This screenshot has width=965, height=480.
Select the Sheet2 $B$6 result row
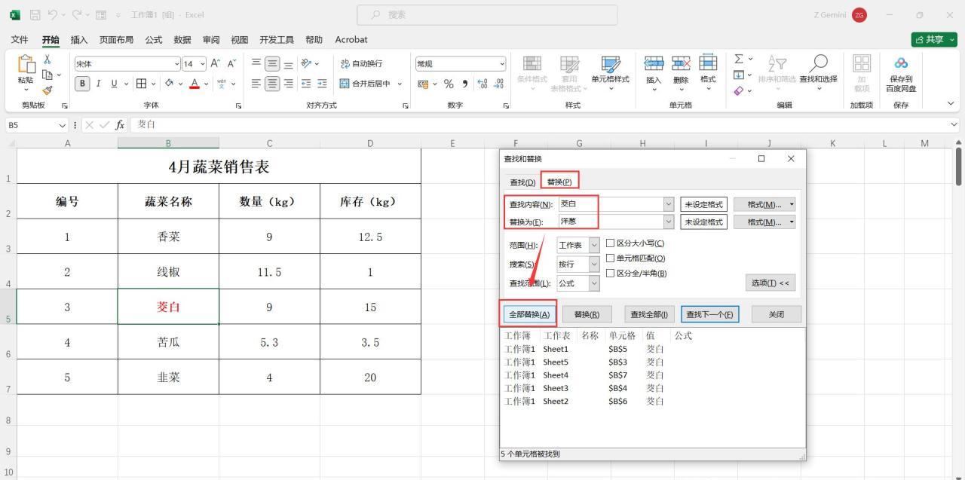584,401
